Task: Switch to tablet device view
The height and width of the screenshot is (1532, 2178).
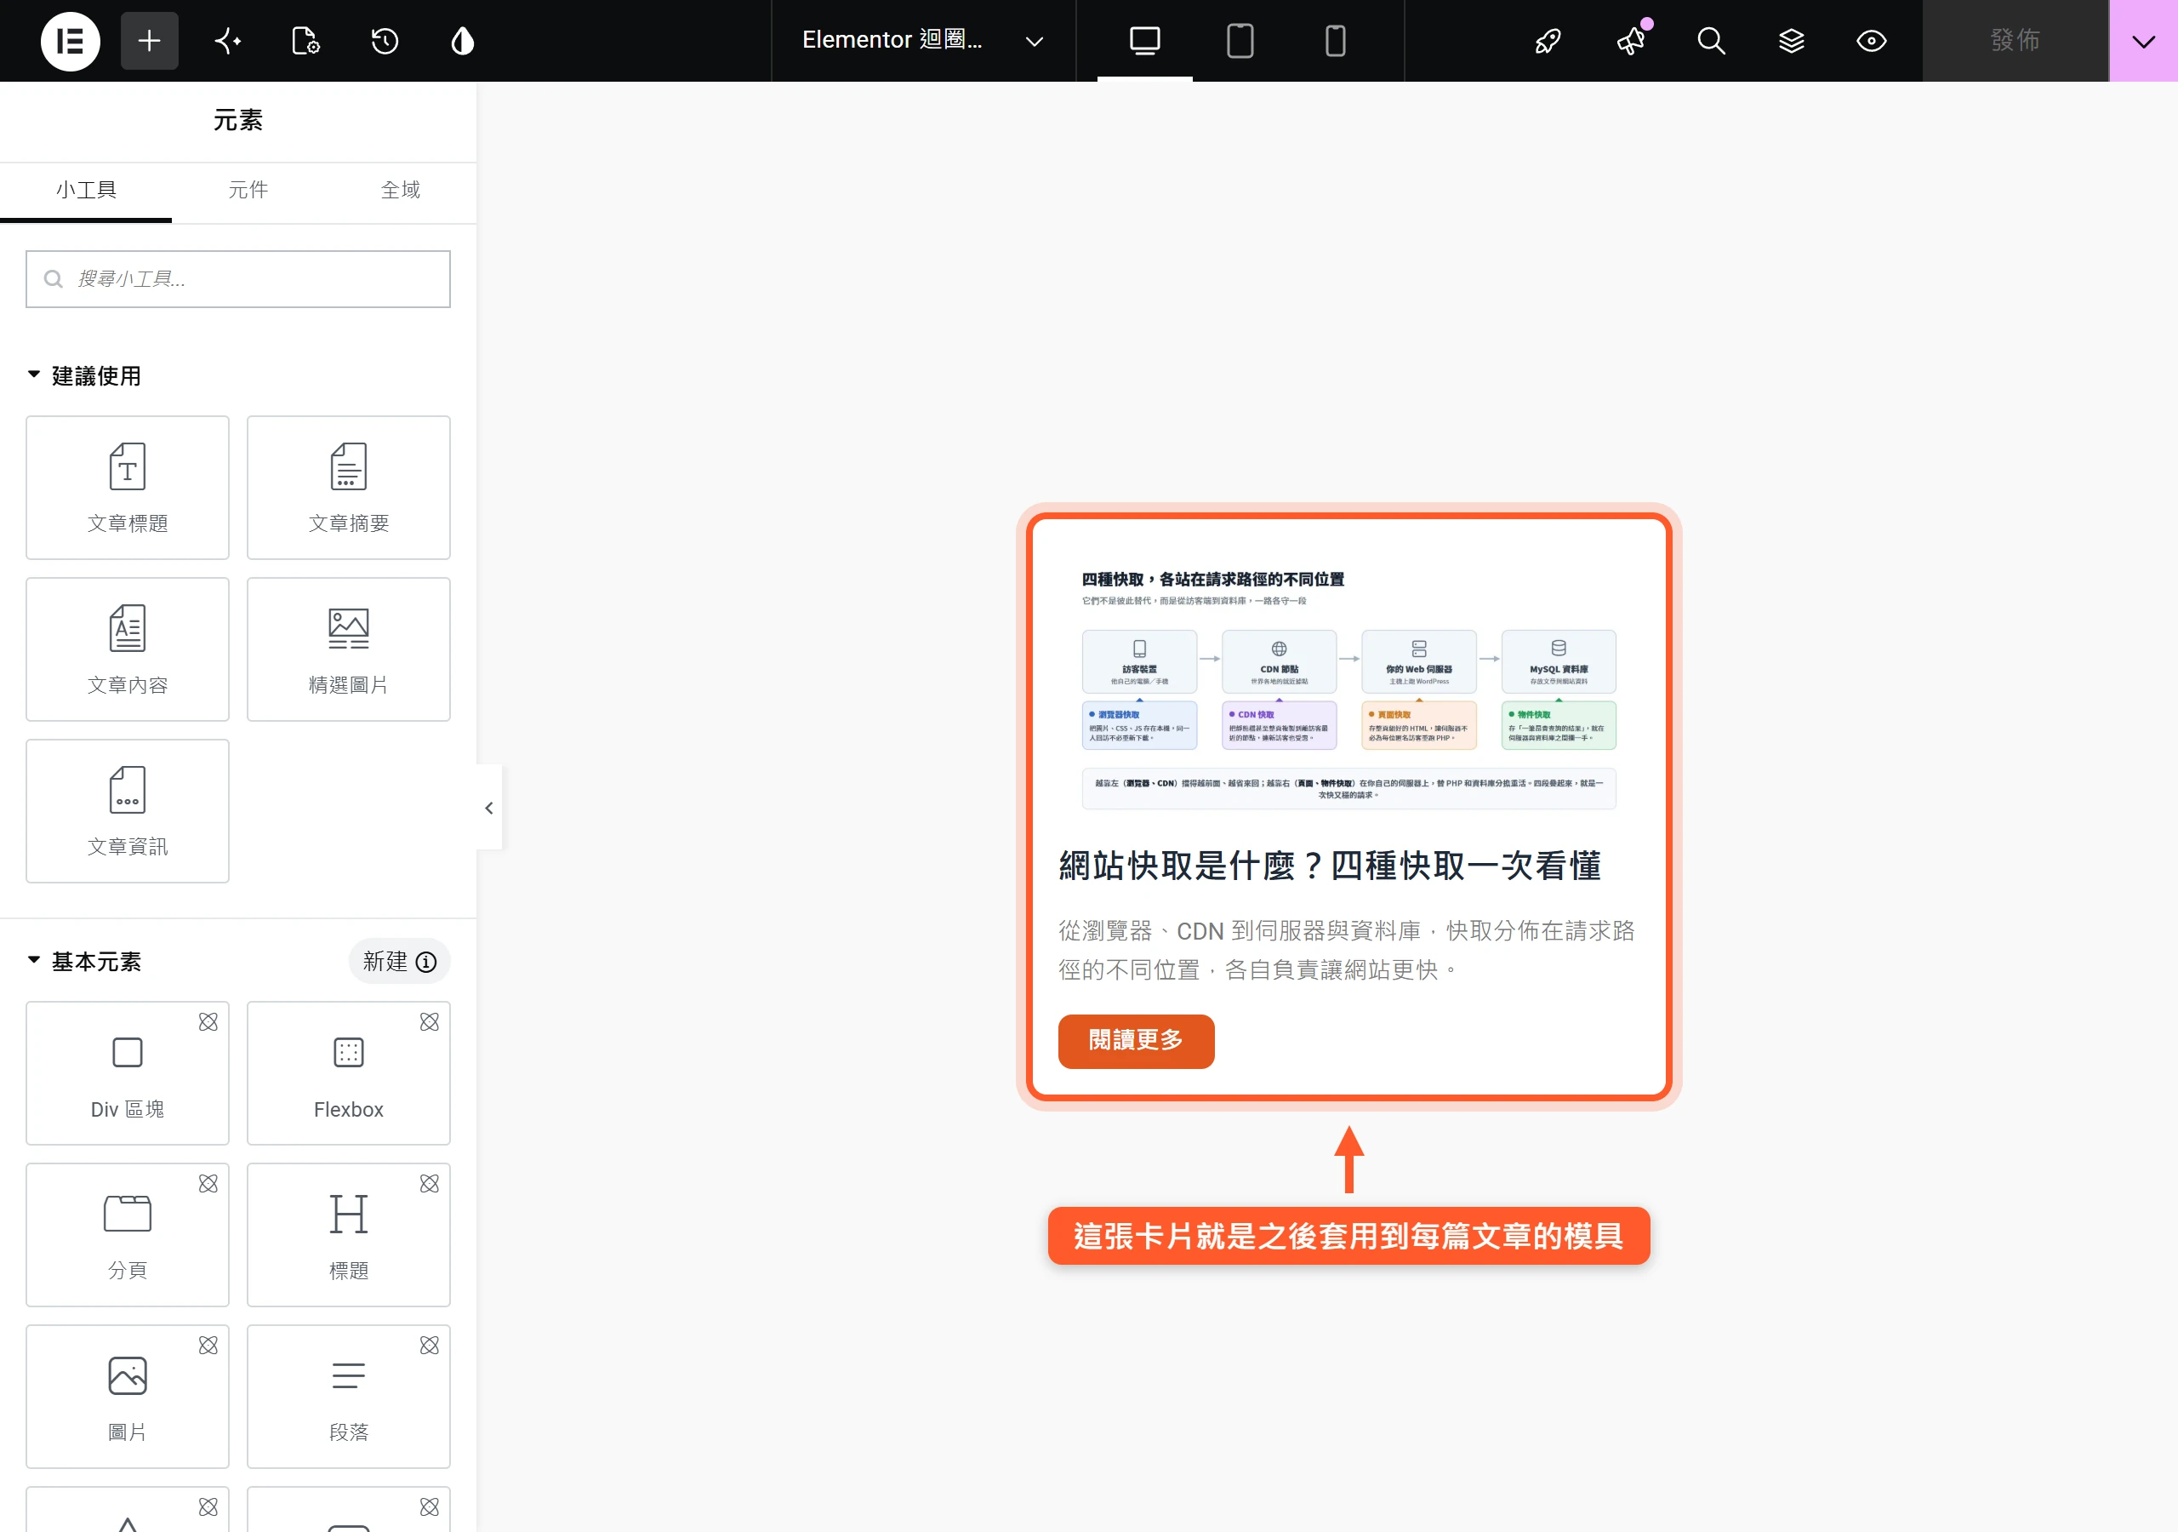Action: [1240, 41]
